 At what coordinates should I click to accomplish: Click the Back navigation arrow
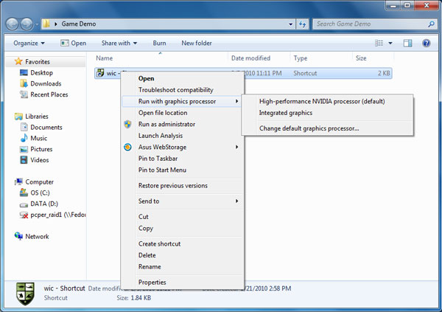click(12, 24)
